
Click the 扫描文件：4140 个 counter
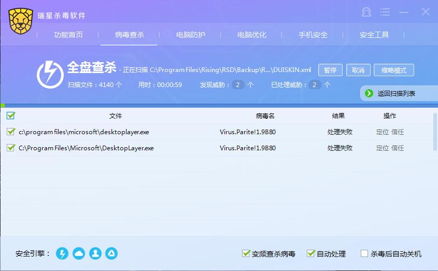[95, 84]
